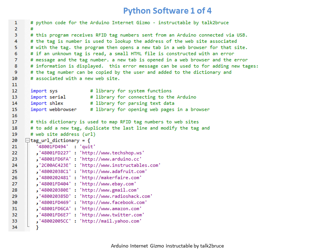Click the URL 'http://mail.yahoo.com'

click(111, 221)
